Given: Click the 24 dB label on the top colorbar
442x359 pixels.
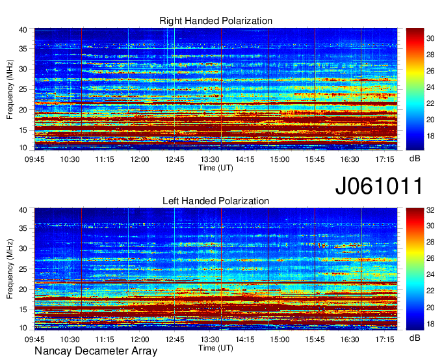Looking at the screenshot, I should click(x=430, y=87).
